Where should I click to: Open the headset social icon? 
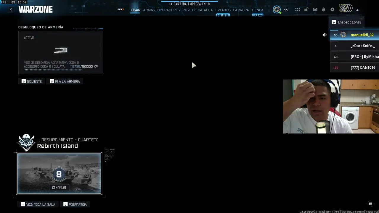click(x=315, y=10)
